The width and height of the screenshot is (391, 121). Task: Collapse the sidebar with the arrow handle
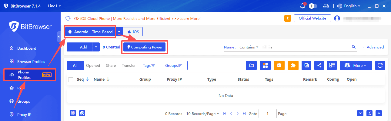click(59, 36)
